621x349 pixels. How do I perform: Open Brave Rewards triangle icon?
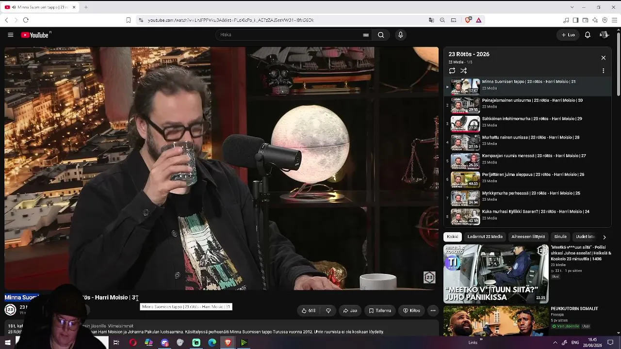tap(478, 20)
